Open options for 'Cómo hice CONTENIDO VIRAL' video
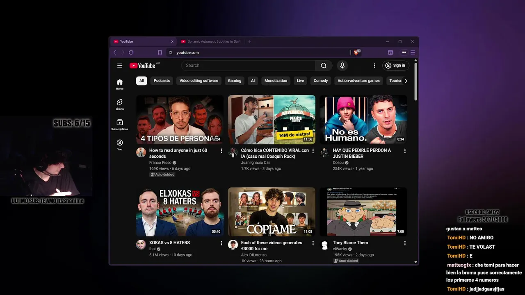Image resolution: width=525 pixels, height=295 pixels. pyautogui.click(x=313, y=151)
